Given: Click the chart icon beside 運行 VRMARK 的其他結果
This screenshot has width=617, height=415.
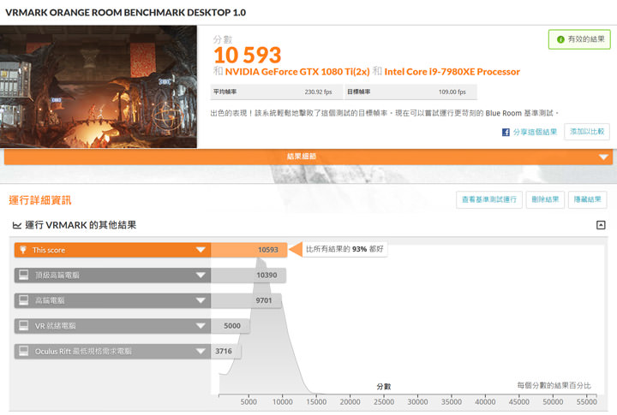Looking at the screenshot, I should pyautogui.click(x=17, y=225).
